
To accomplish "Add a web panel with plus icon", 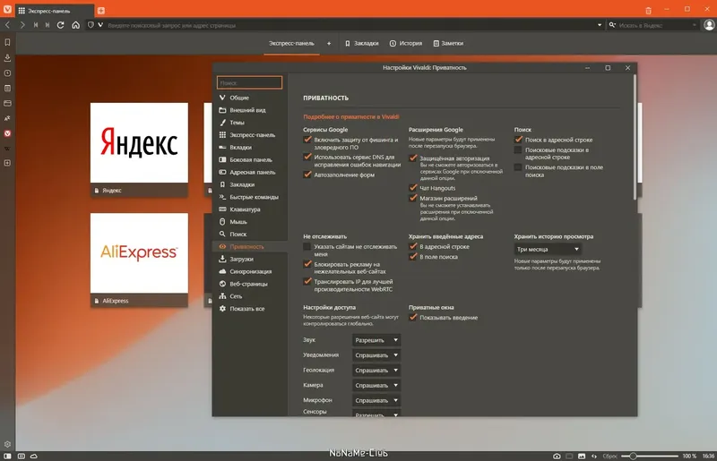I will coord(7,163).
